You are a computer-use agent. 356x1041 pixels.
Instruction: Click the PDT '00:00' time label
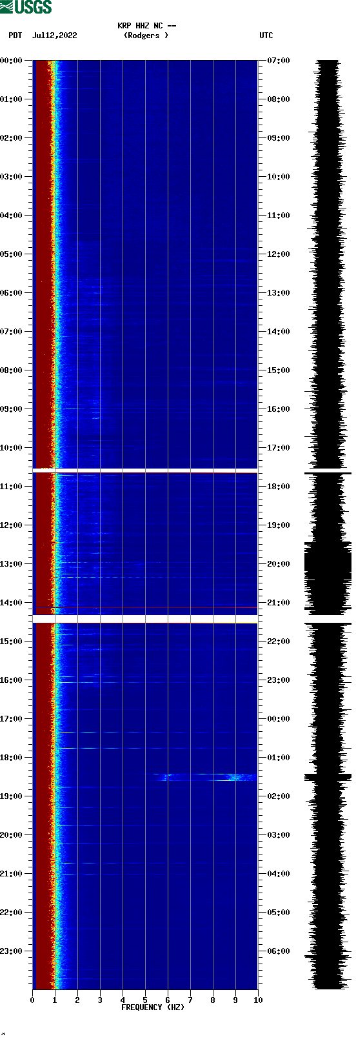tap(11, 61)
